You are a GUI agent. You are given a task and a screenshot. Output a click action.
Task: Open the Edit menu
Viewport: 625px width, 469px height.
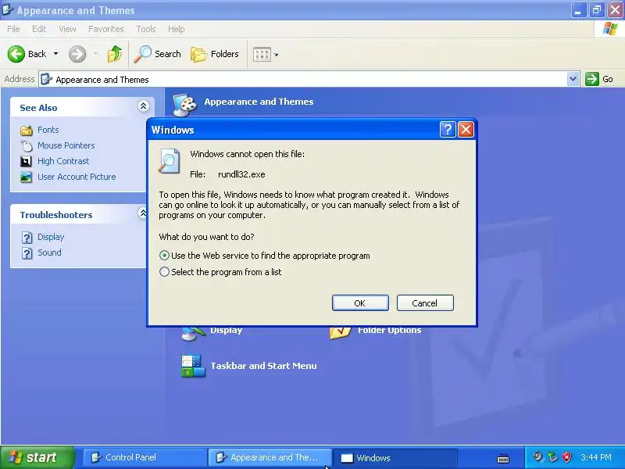click(39, 29)
